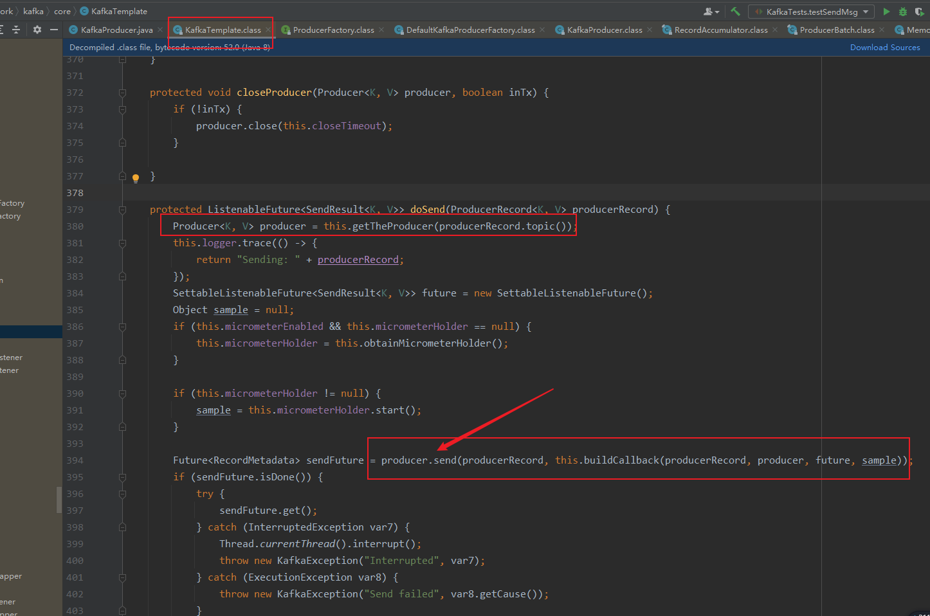This screenshot has height=616, width=930.
Task: Click the underlined sample variable on line 385
Action: point(231,310)
